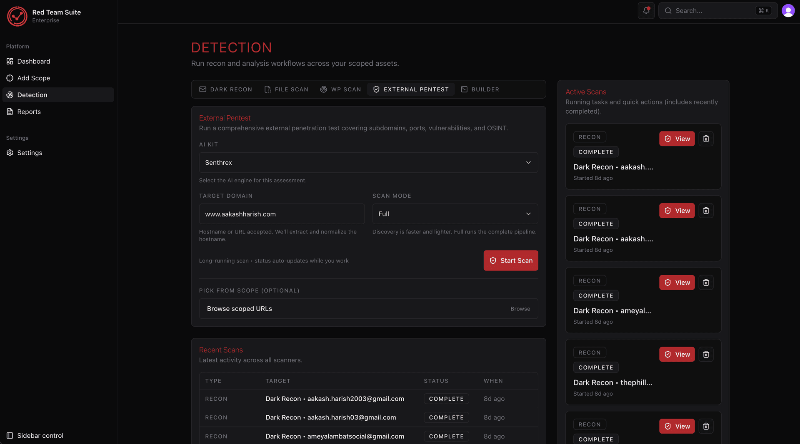Viewport: 800px width, 444px height.
Task: Open Reports via the document icon
Action: [x=10, y=112]
